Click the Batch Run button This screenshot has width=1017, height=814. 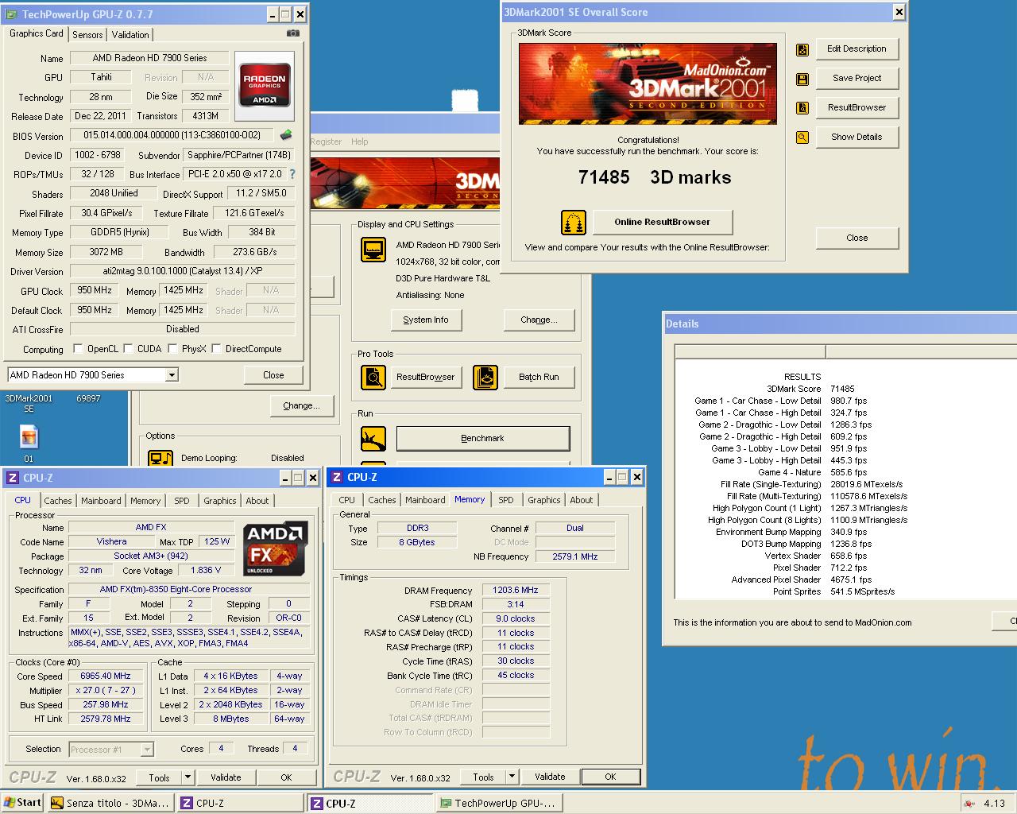click(x=539, y=378)
